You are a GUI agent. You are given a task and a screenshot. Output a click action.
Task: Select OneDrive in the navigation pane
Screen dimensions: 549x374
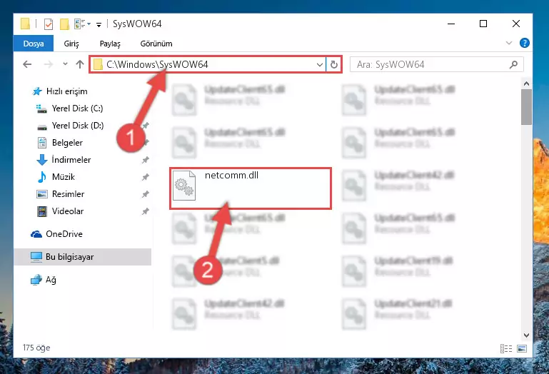click(64, 234)
